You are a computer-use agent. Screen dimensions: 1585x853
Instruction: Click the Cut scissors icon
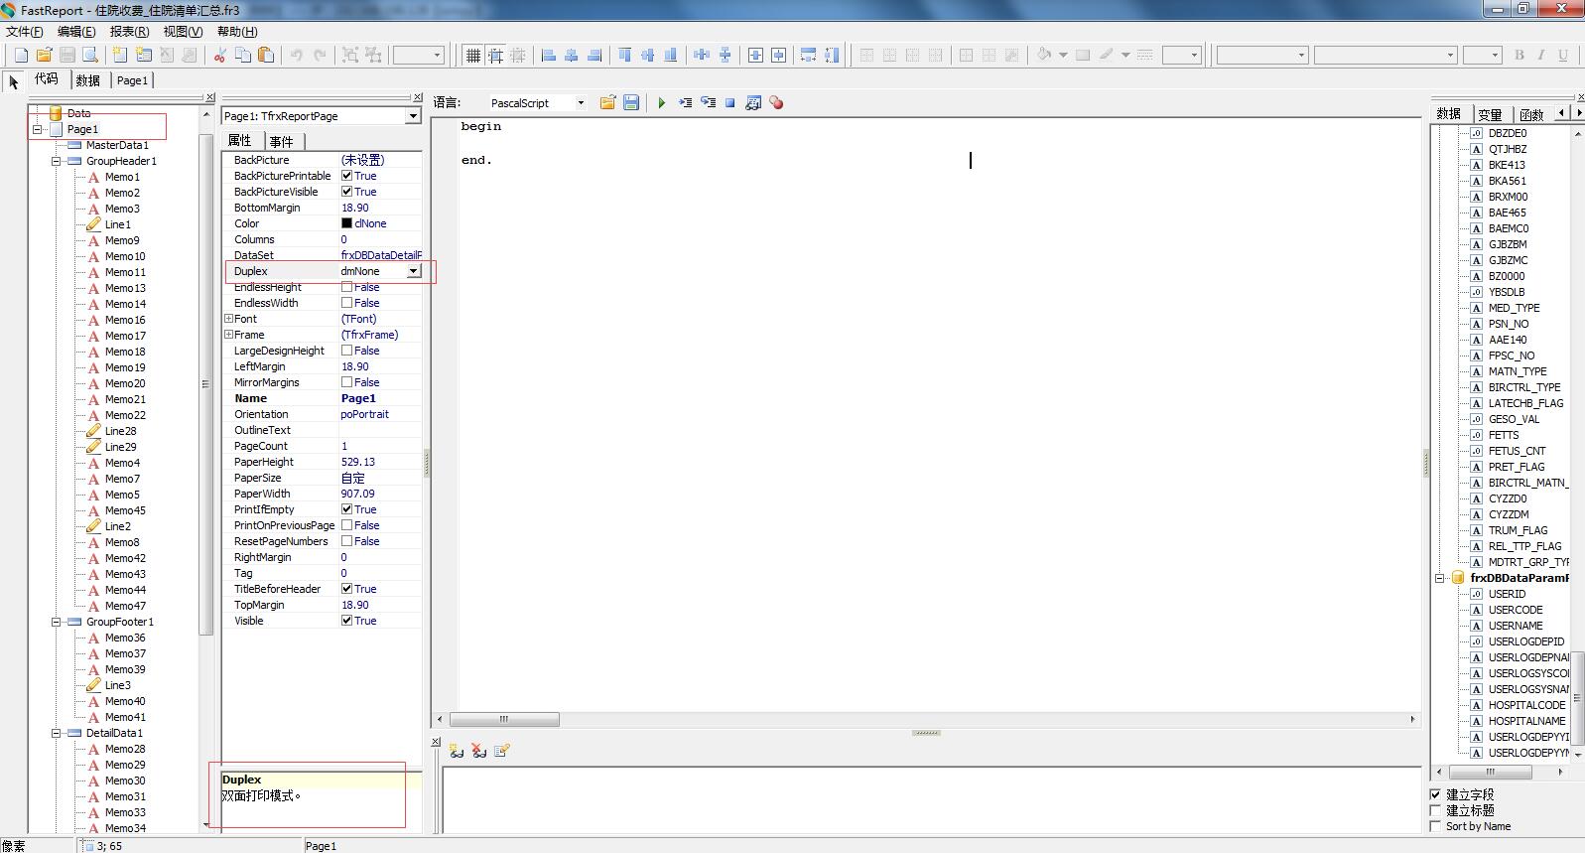219,56
